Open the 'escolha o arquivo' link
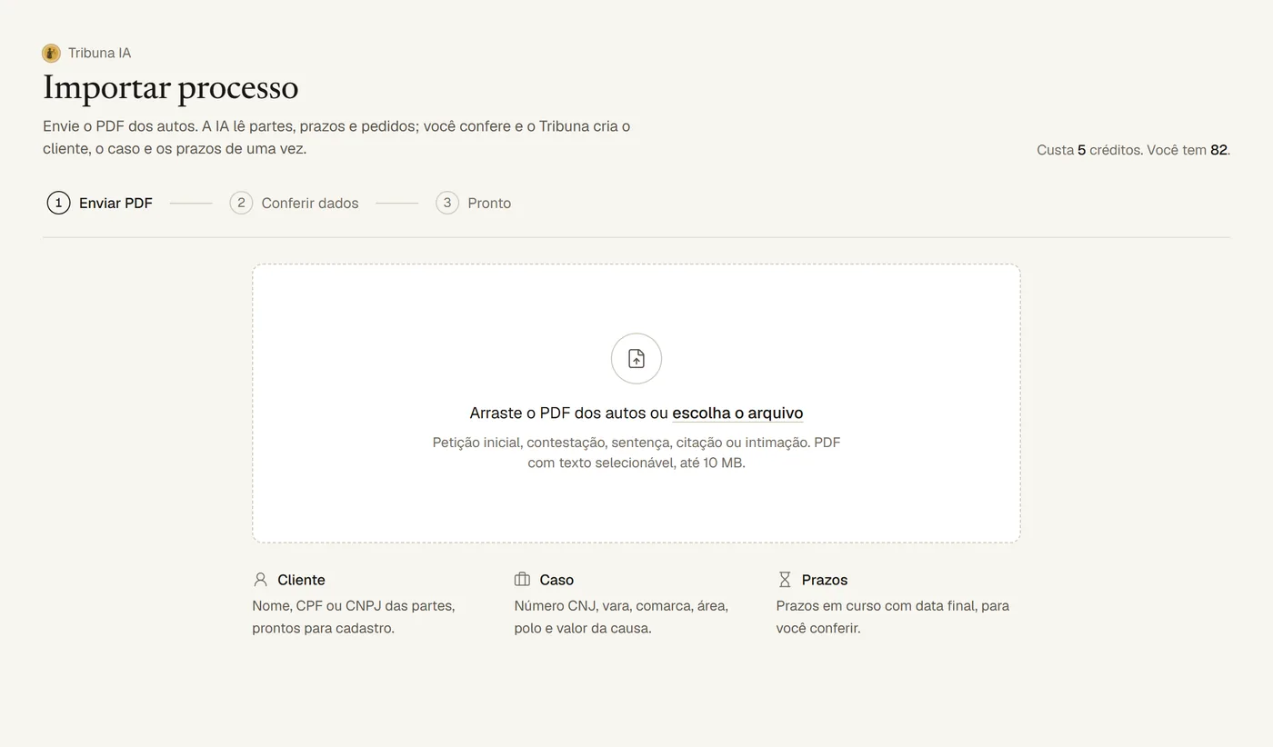Viewport: 1273px width, 747px height. tap(737, 413)
